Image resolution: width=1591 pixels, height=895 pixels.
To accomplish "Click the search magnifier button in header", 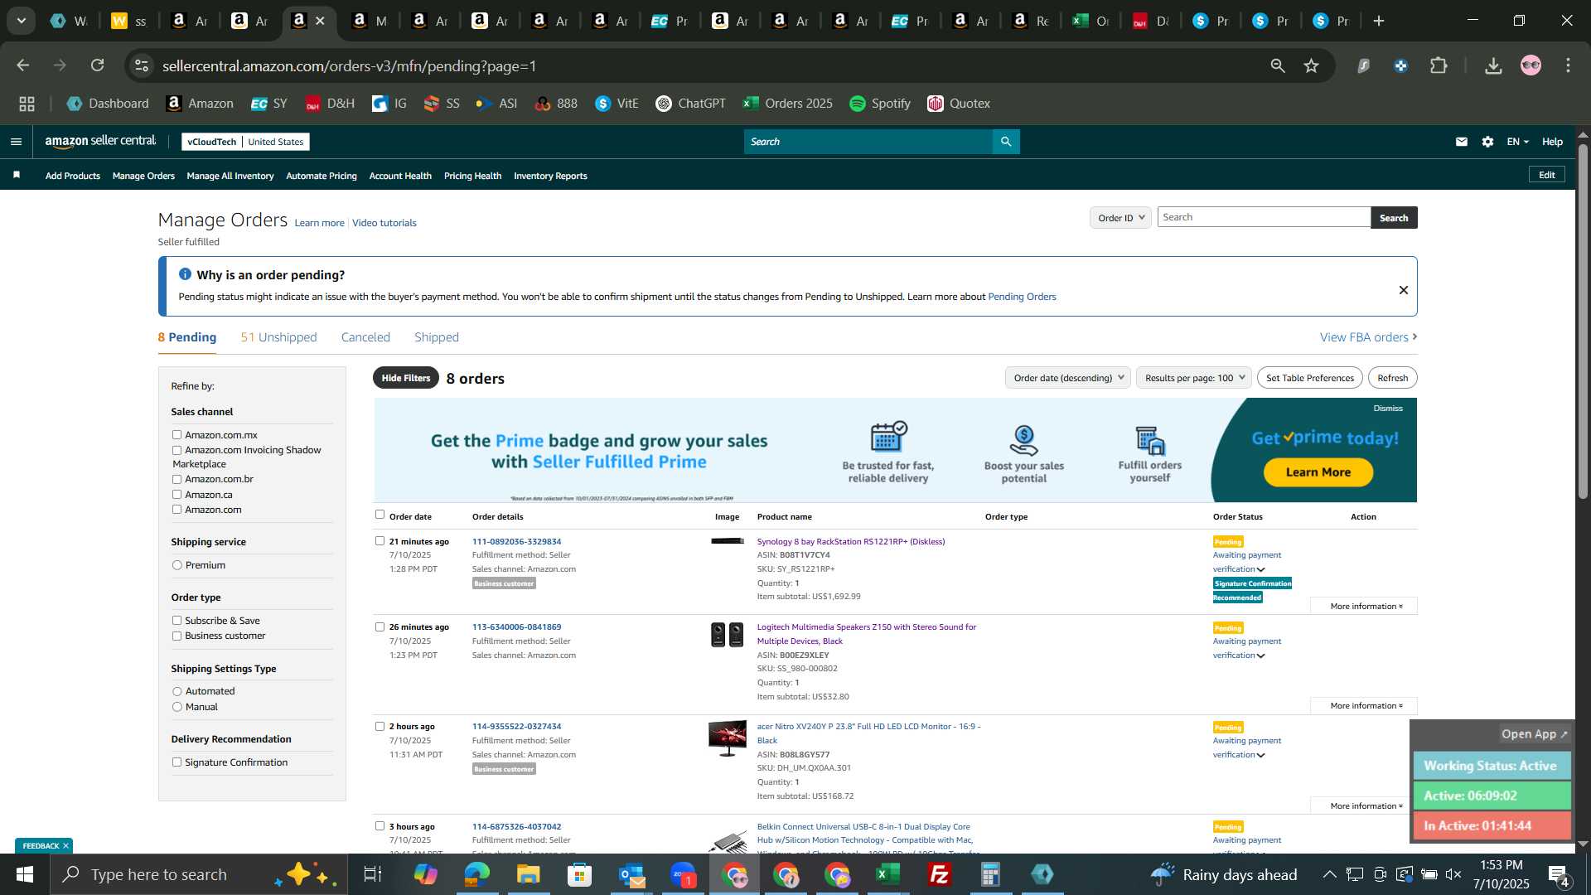I will [x=1006, y=142].
